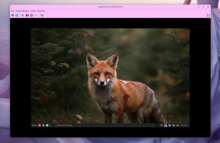Select the Welcome to Peppermint taskbar window
The height and width of the screenshot is (143, 220).
65,126
